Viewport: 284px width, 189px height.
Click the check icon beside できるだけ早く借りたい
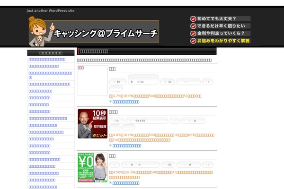pos(193,26)
